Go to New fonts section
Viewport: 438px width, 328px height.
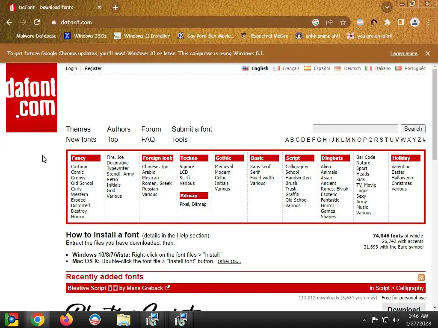click(x=81, y=140)
